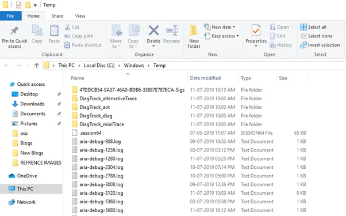Open the Properties checkmark icon
Image resolution: width=346 pixels, height=216 pixels.
tap(256, 31)
